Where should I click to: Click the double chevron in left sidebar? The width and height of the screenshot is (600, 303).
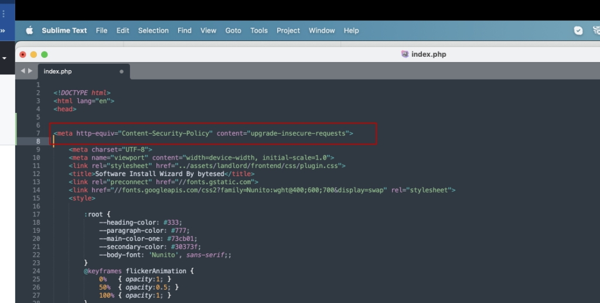(x=3, y=30)
